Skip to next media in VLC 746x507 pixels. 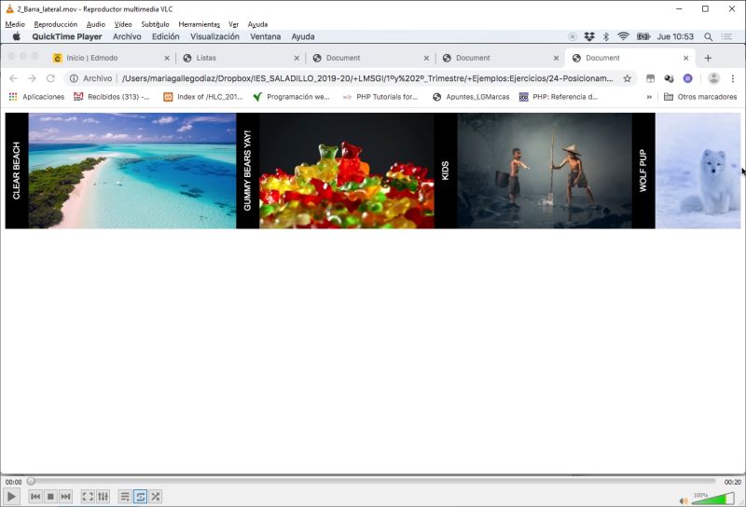coord(65,497)
